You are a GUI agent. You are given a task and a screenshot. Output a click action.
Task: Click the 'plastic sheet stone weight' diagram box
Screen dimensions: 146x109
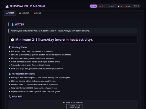pyautogui.click(x=74, y=107)
